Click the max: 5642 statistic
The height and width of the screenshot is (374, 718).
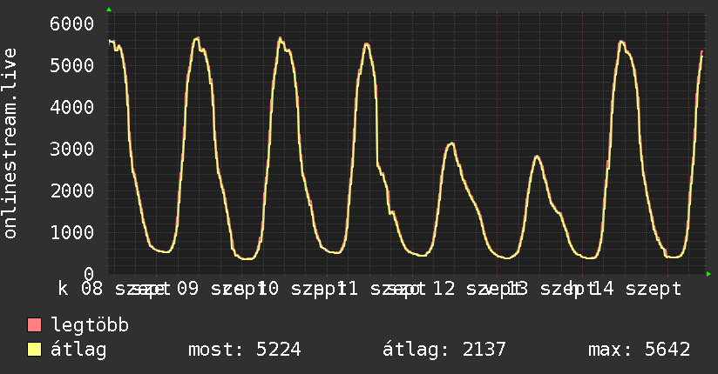pyautogui.click(x=640, y=350)
